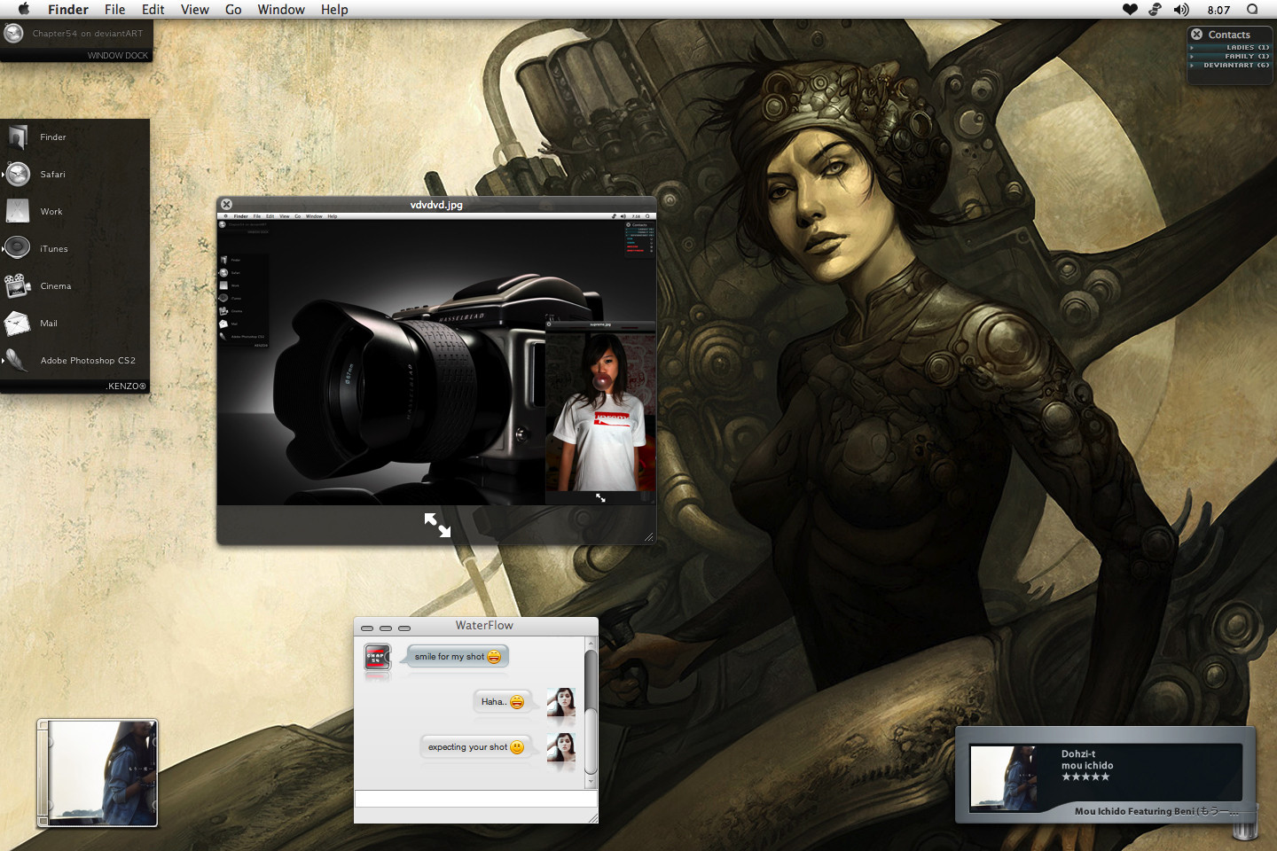
Task: Launch iTunes from the dock
Action: tap(18, 248)
